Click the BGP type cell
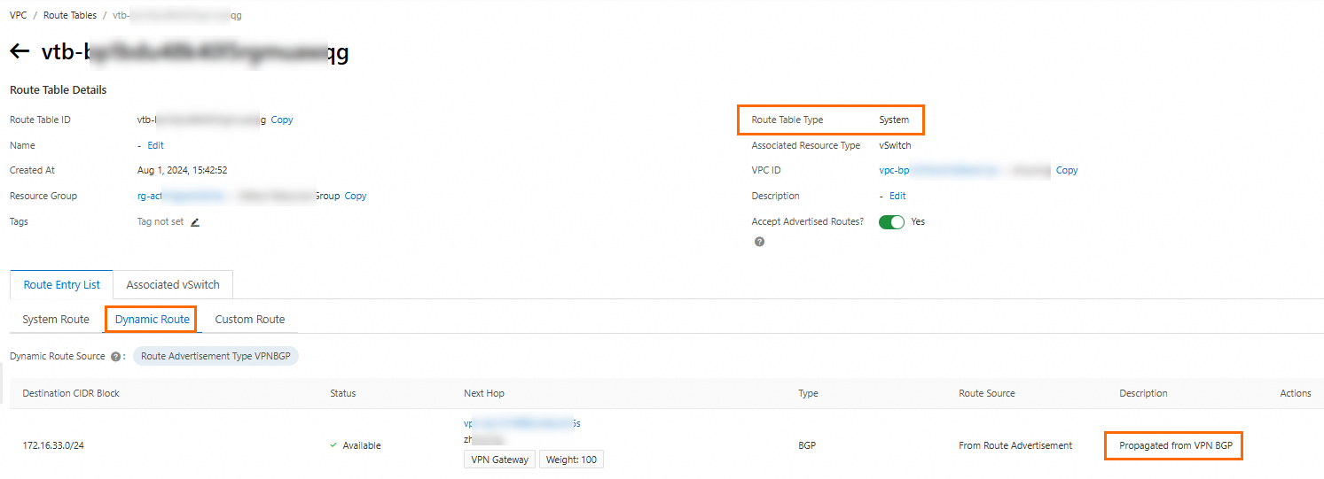This screenshot has width=1324, height=479. [807, 445]
